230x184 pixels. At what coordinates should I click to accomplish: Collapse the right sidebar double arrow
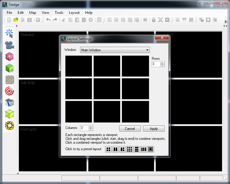(x=225, y=26)
